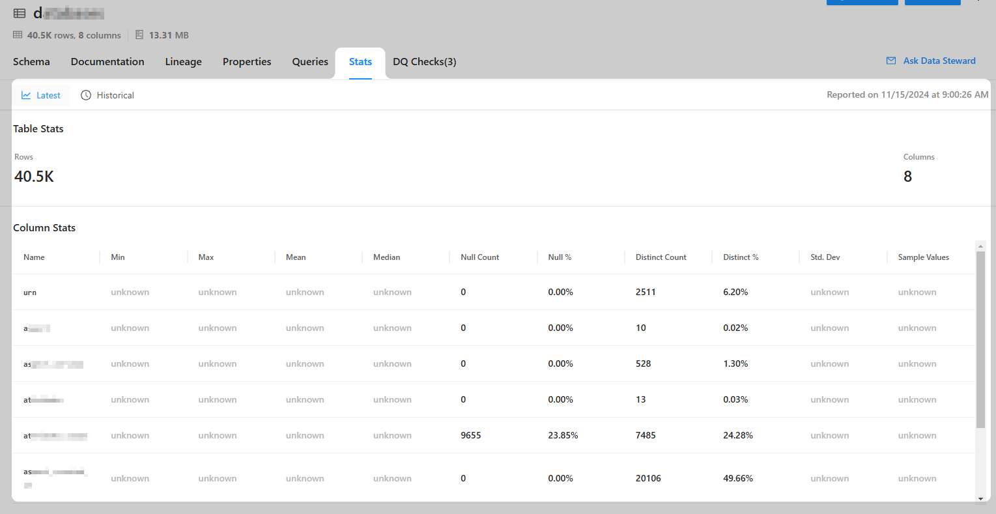Click the storage icon beside 13.31 MB
This screenshot has height=514, width=996.
(139, 35)
